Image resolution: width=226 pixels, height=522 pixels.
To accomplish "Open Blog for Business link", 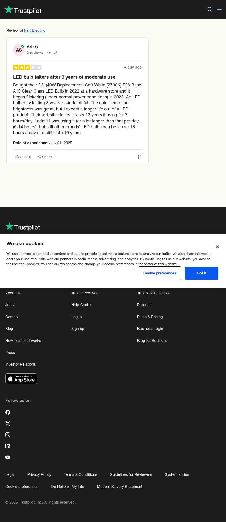I will pyautogui.click(x=152, y=341).
